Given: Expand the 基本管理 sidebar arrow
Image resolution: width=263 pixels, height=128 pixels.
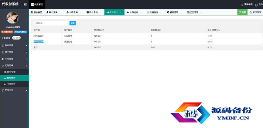Looking at the screenshot, I should click(x=26, y=46).
